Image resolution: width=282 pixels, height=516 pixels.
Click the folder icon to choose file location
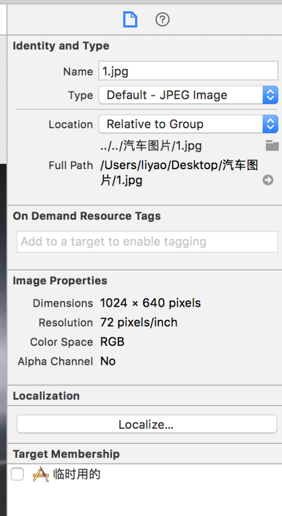tap(272, 145)
